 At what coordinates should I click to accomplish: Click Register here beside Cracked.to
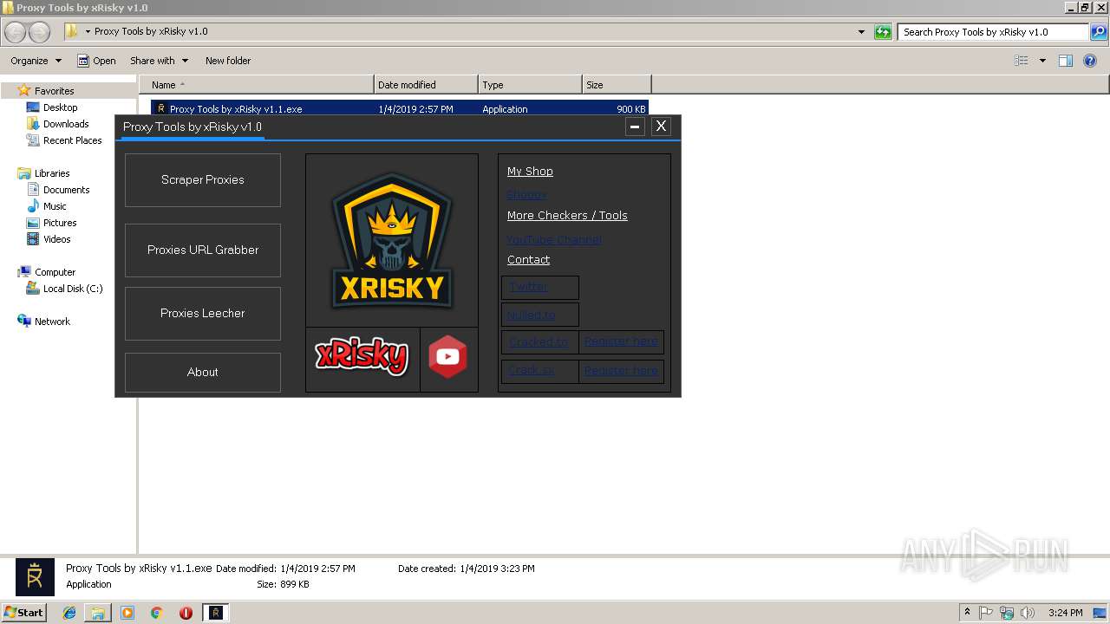tap(621, 341)
